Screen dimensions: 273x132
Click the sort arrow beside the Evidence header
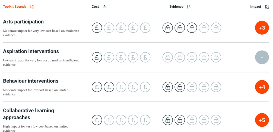click(x=189, y=7)
